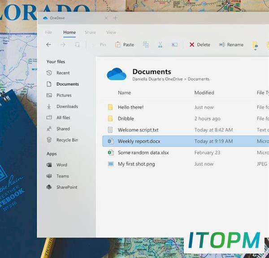Click the OneDrive cloud icon in the tab
The height and width of the screenshot is (258, 269).
click(x=45, y=18)
